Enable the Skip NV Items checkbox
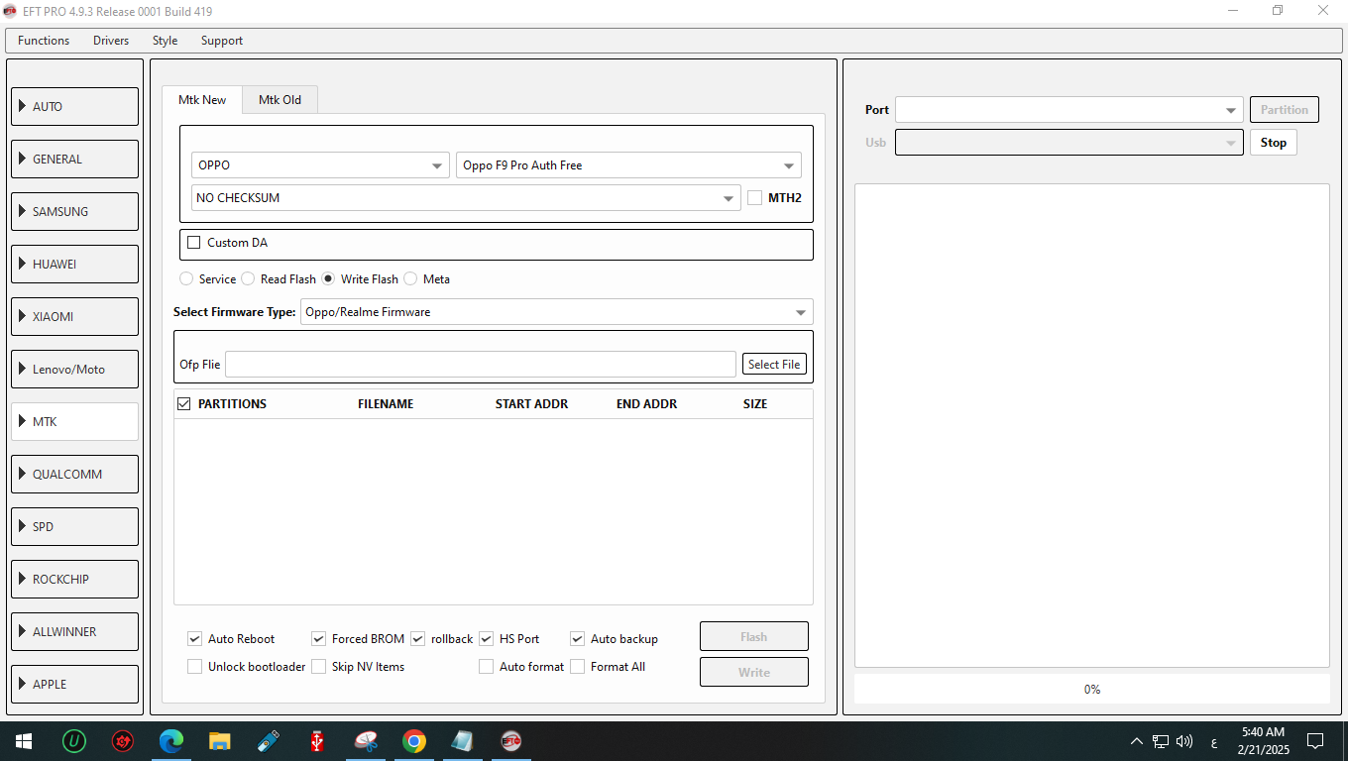This screenshot has width=1348, height=761. point(319,667)
